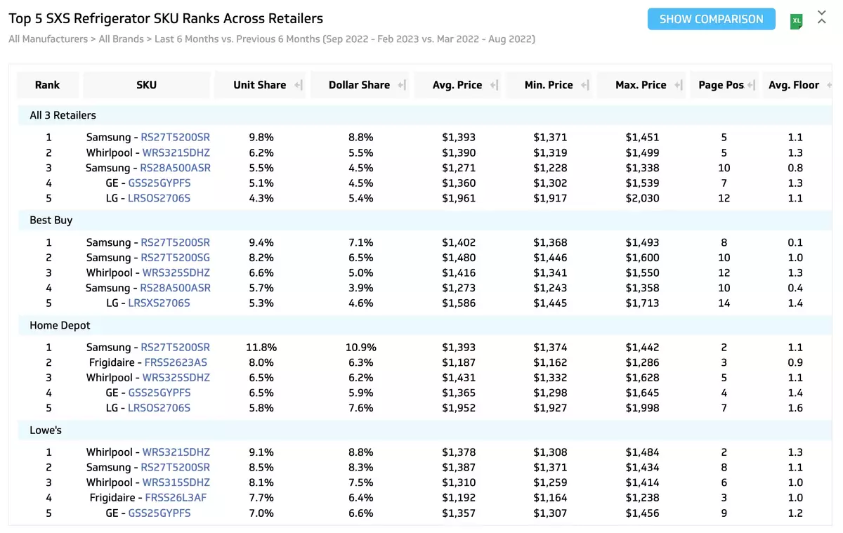
Task: Click the SHOW COMPARISON button
Action: click(712, 19)
